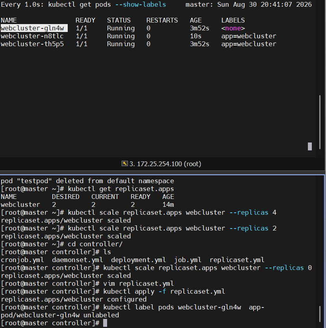Image resolution: width=326 pixels, height=328 pixels.
Task: Click the key icon beside the 172.25.254.100 tab title
Action: click(x=124, y=163)
